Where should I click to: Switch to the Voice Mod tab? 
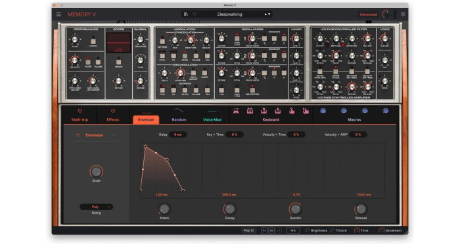[x=212, y=119]
